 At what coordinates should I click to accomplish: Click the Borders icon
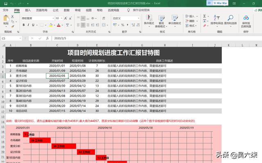(42, 25)
